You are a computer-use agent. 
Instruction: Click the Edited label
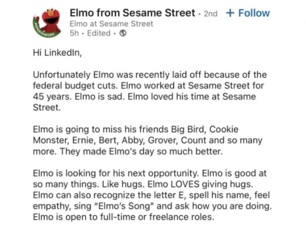[98, 33]
